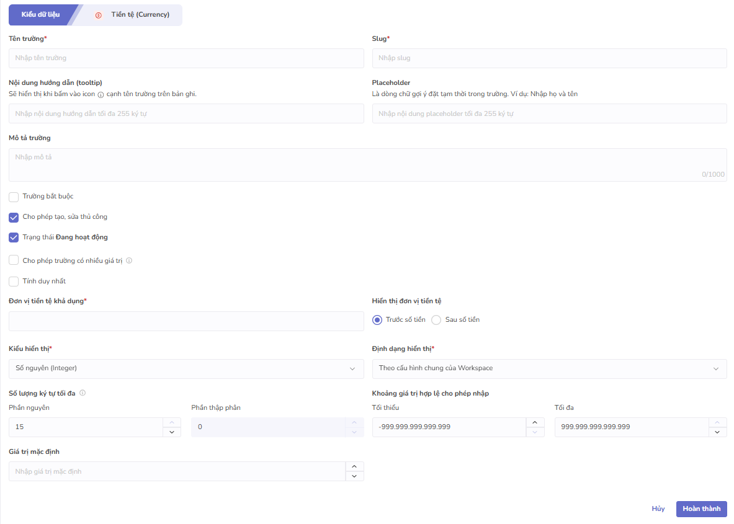
Task: Switch to the "Kiểu dữ liệu" tab
Action: pos(40,15)
